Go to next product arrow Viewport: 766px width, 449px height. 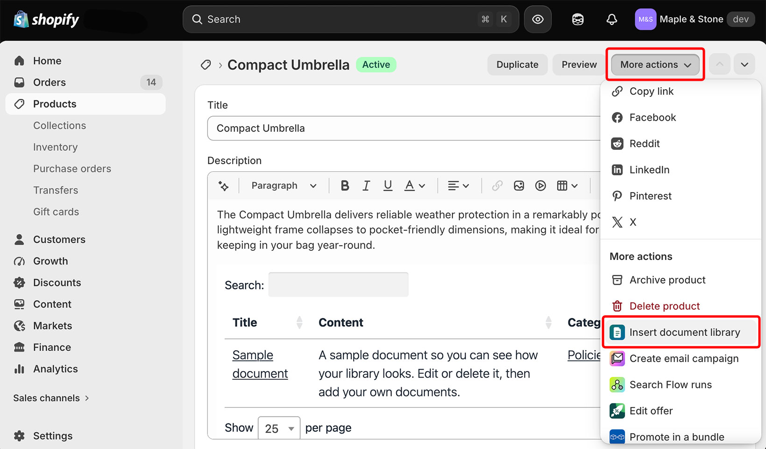[745, 64]
